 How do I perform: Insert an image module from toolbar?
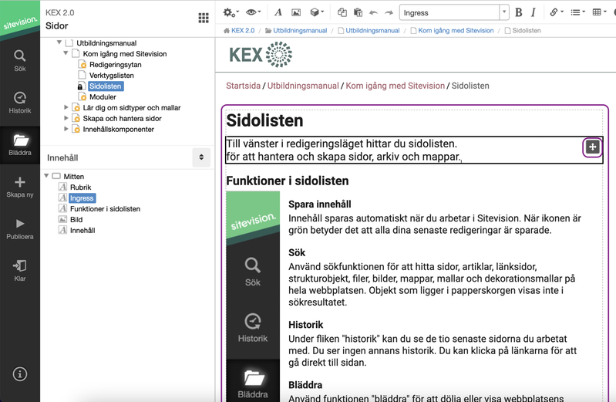(x=296, y=12)
